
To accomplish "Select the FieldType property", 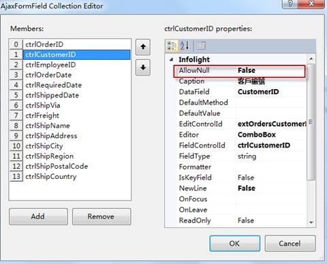I will [194, 156].
